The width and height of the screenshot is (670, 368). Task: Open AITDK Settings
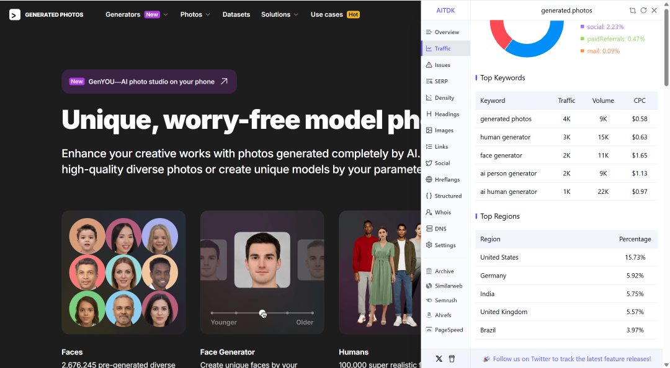coord(445,245)
